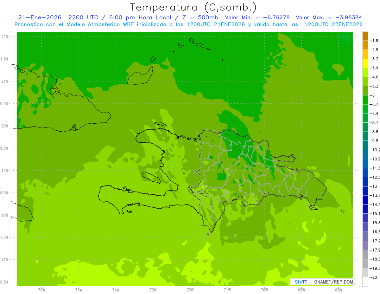380x294 pixels.
Task: Click the "-8.1" colorbar label
Action: (x=374, y=123)
